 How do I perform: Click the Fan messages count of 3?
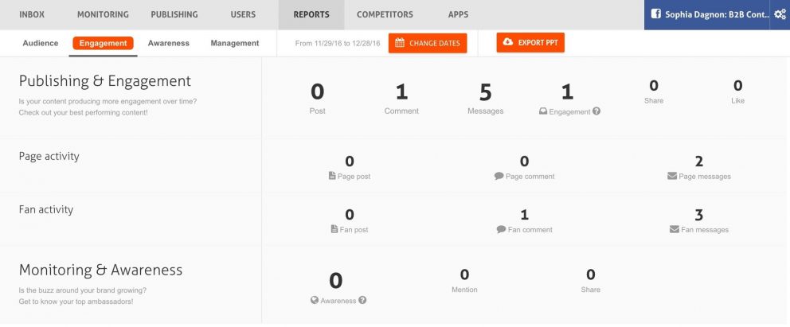(x=698, y=215)
